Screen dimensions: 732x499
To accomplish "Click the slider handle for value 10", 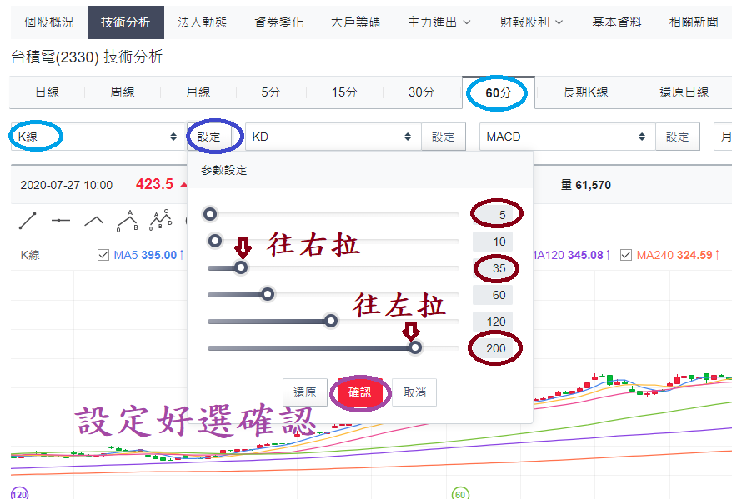I will click(x=215, y=241).
